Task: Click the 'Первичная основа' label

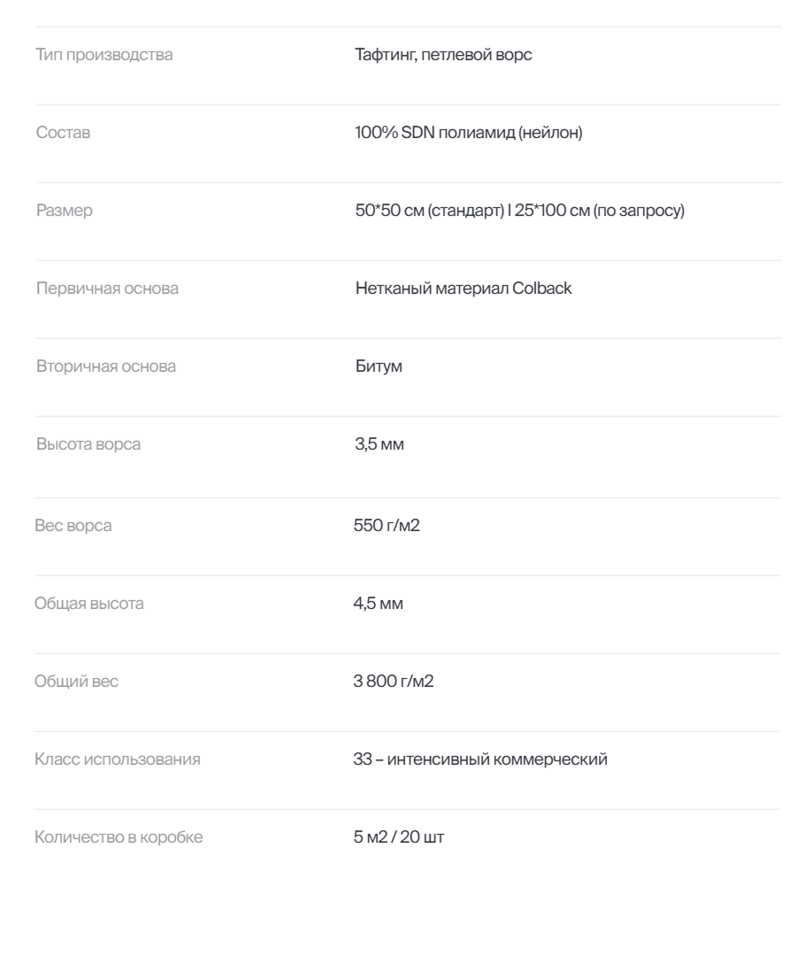Action: tap(107, 289)
